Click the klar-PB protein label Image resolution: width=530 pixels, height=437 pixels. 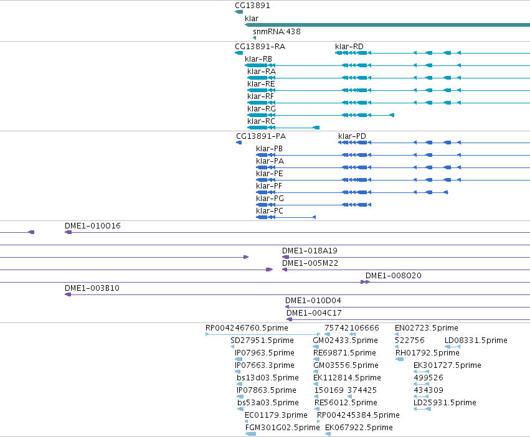tap(270, 149)
